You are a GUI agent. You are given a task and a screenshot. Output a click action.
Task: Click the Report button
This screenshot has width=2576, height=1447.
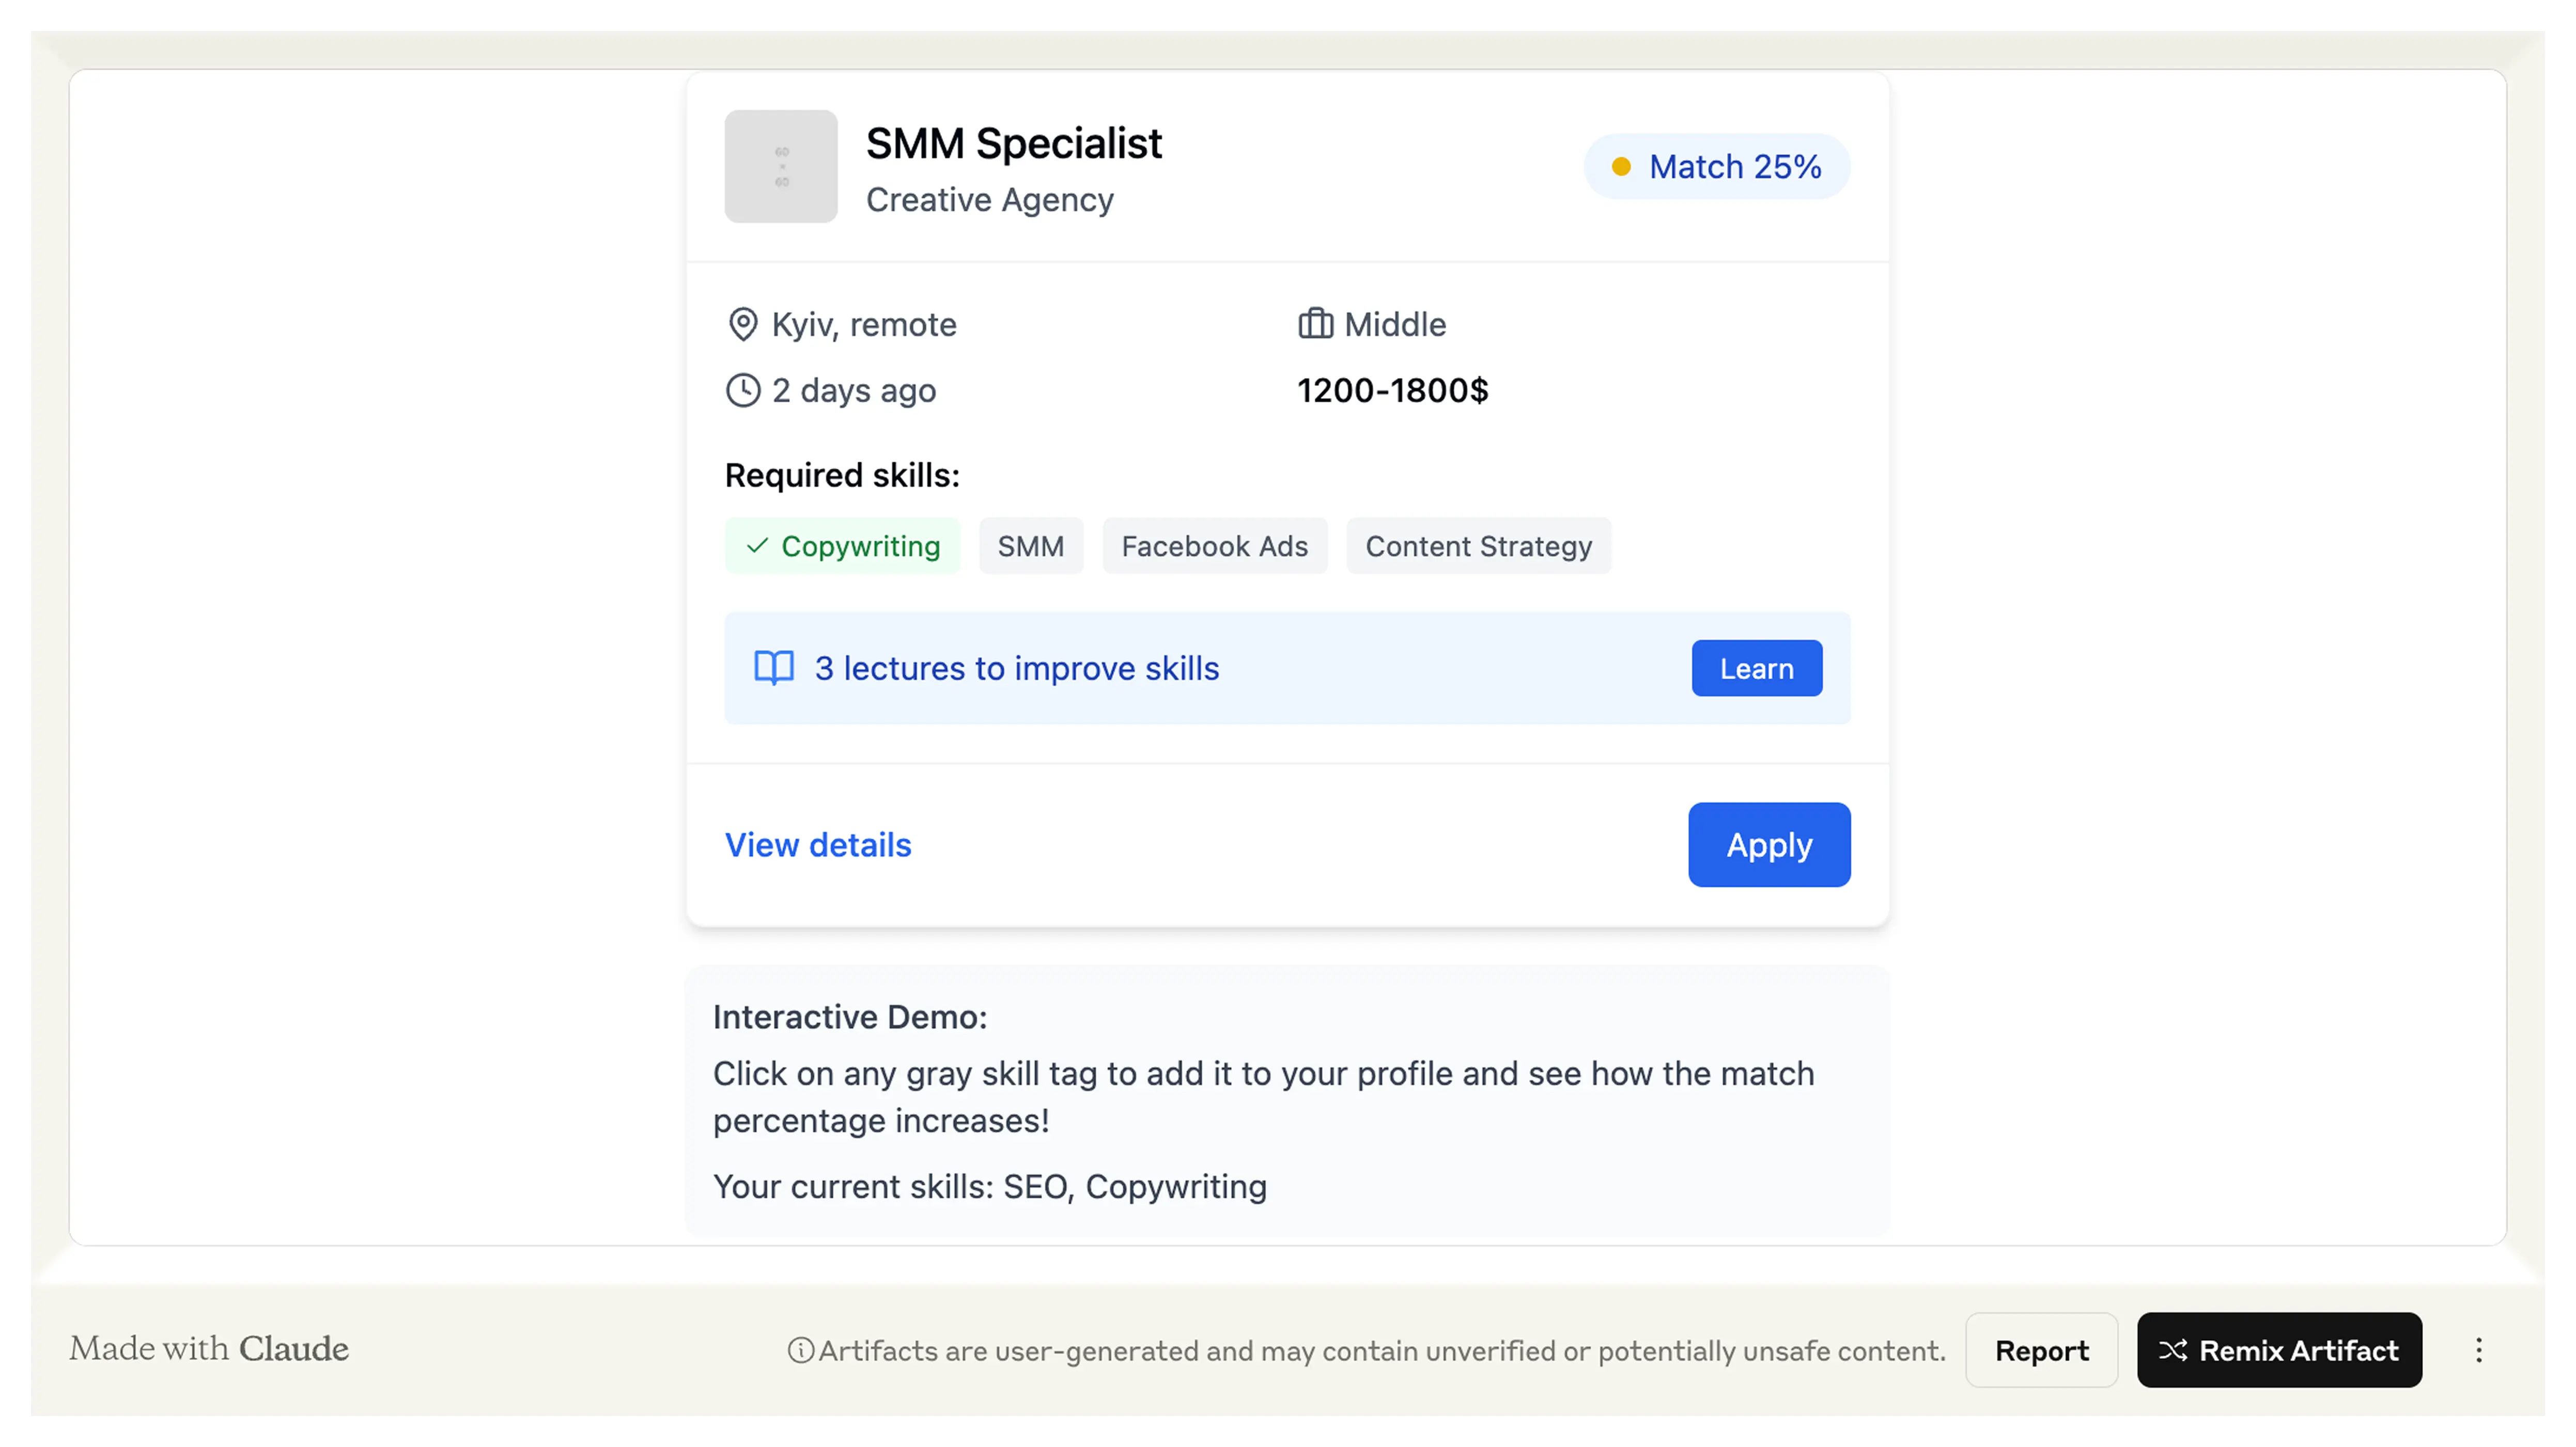tap(2041, 1350)
